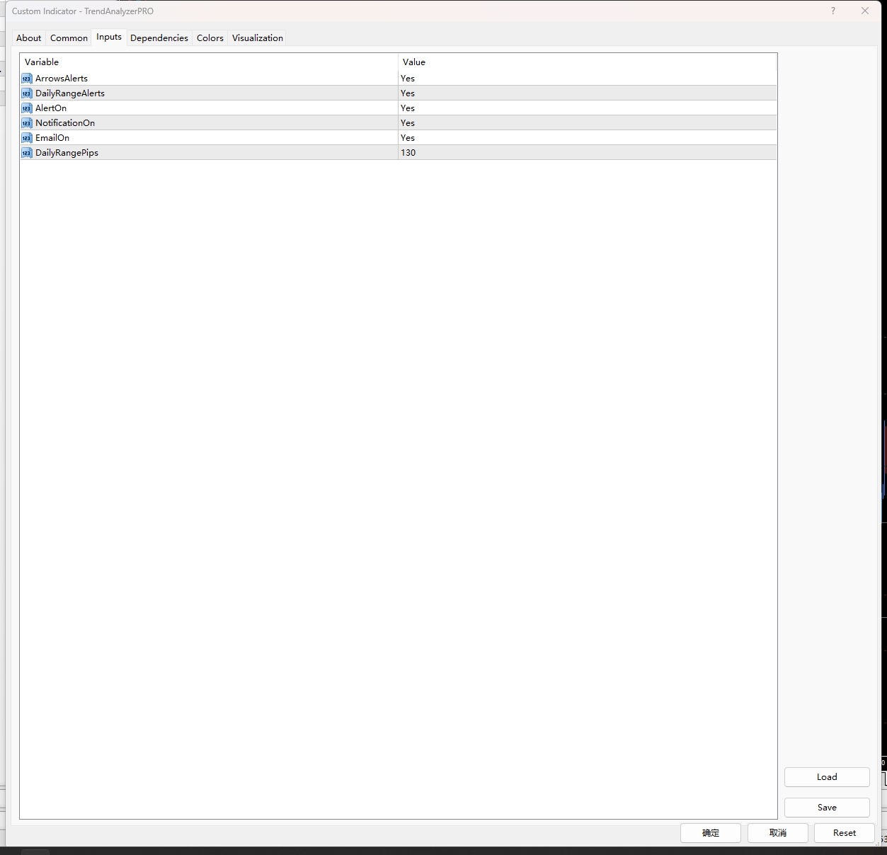887x855 pixels.
Task: Select the NotificationOn variable name
Action: pyautogui.click(x=65, y=123)
